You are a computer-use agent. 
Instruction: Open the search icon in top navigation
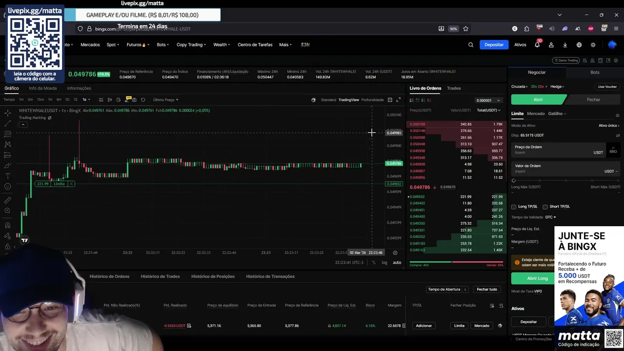tap(470, 45)
